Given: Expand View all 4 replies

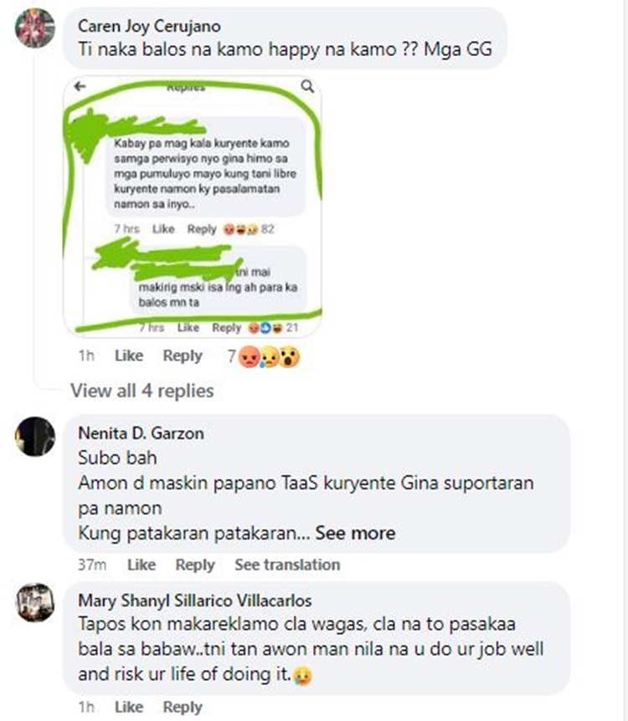Looking at the screenshot, I should (142, 391).
